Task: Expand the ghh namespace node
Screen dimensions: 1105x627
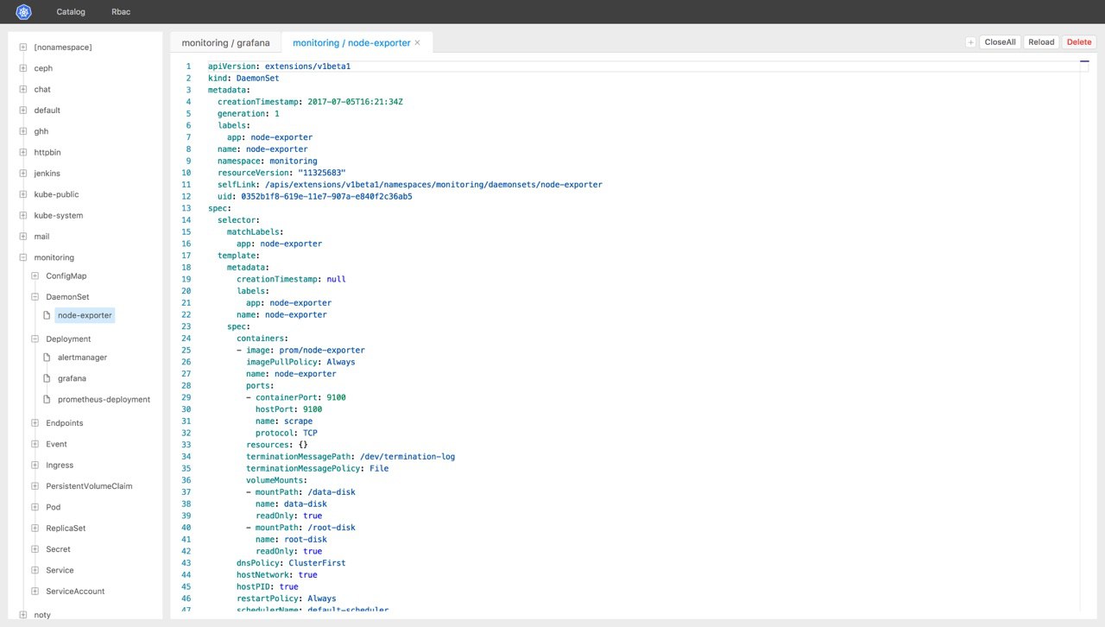Action: click(23, 131)
